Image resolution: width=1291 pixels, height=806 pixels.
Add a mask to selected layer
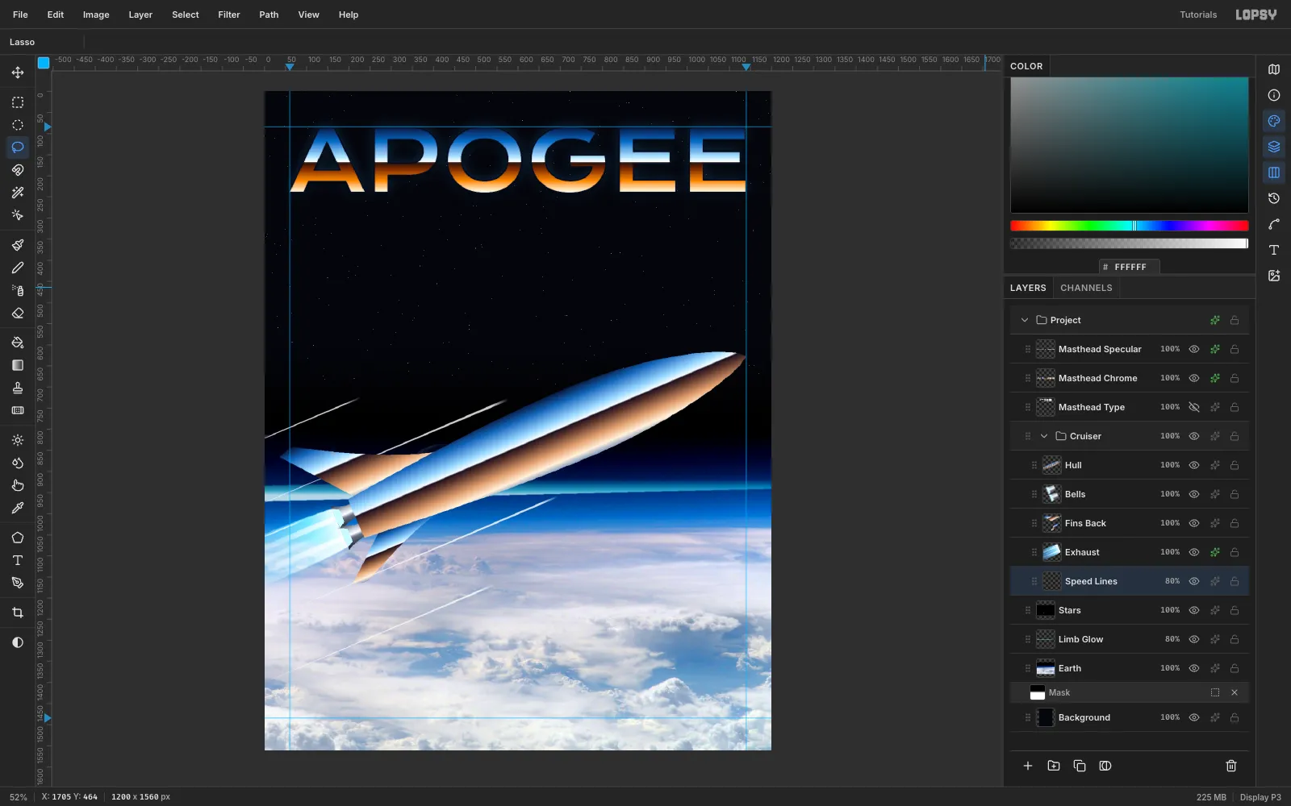click(x=1105, y=766)
